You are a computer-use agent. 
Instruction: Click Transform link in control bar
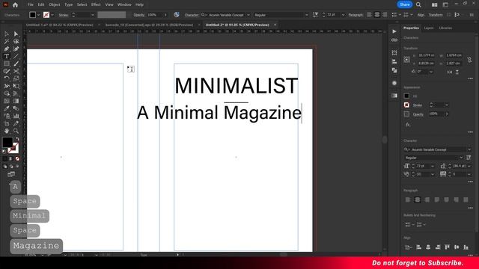436,15
